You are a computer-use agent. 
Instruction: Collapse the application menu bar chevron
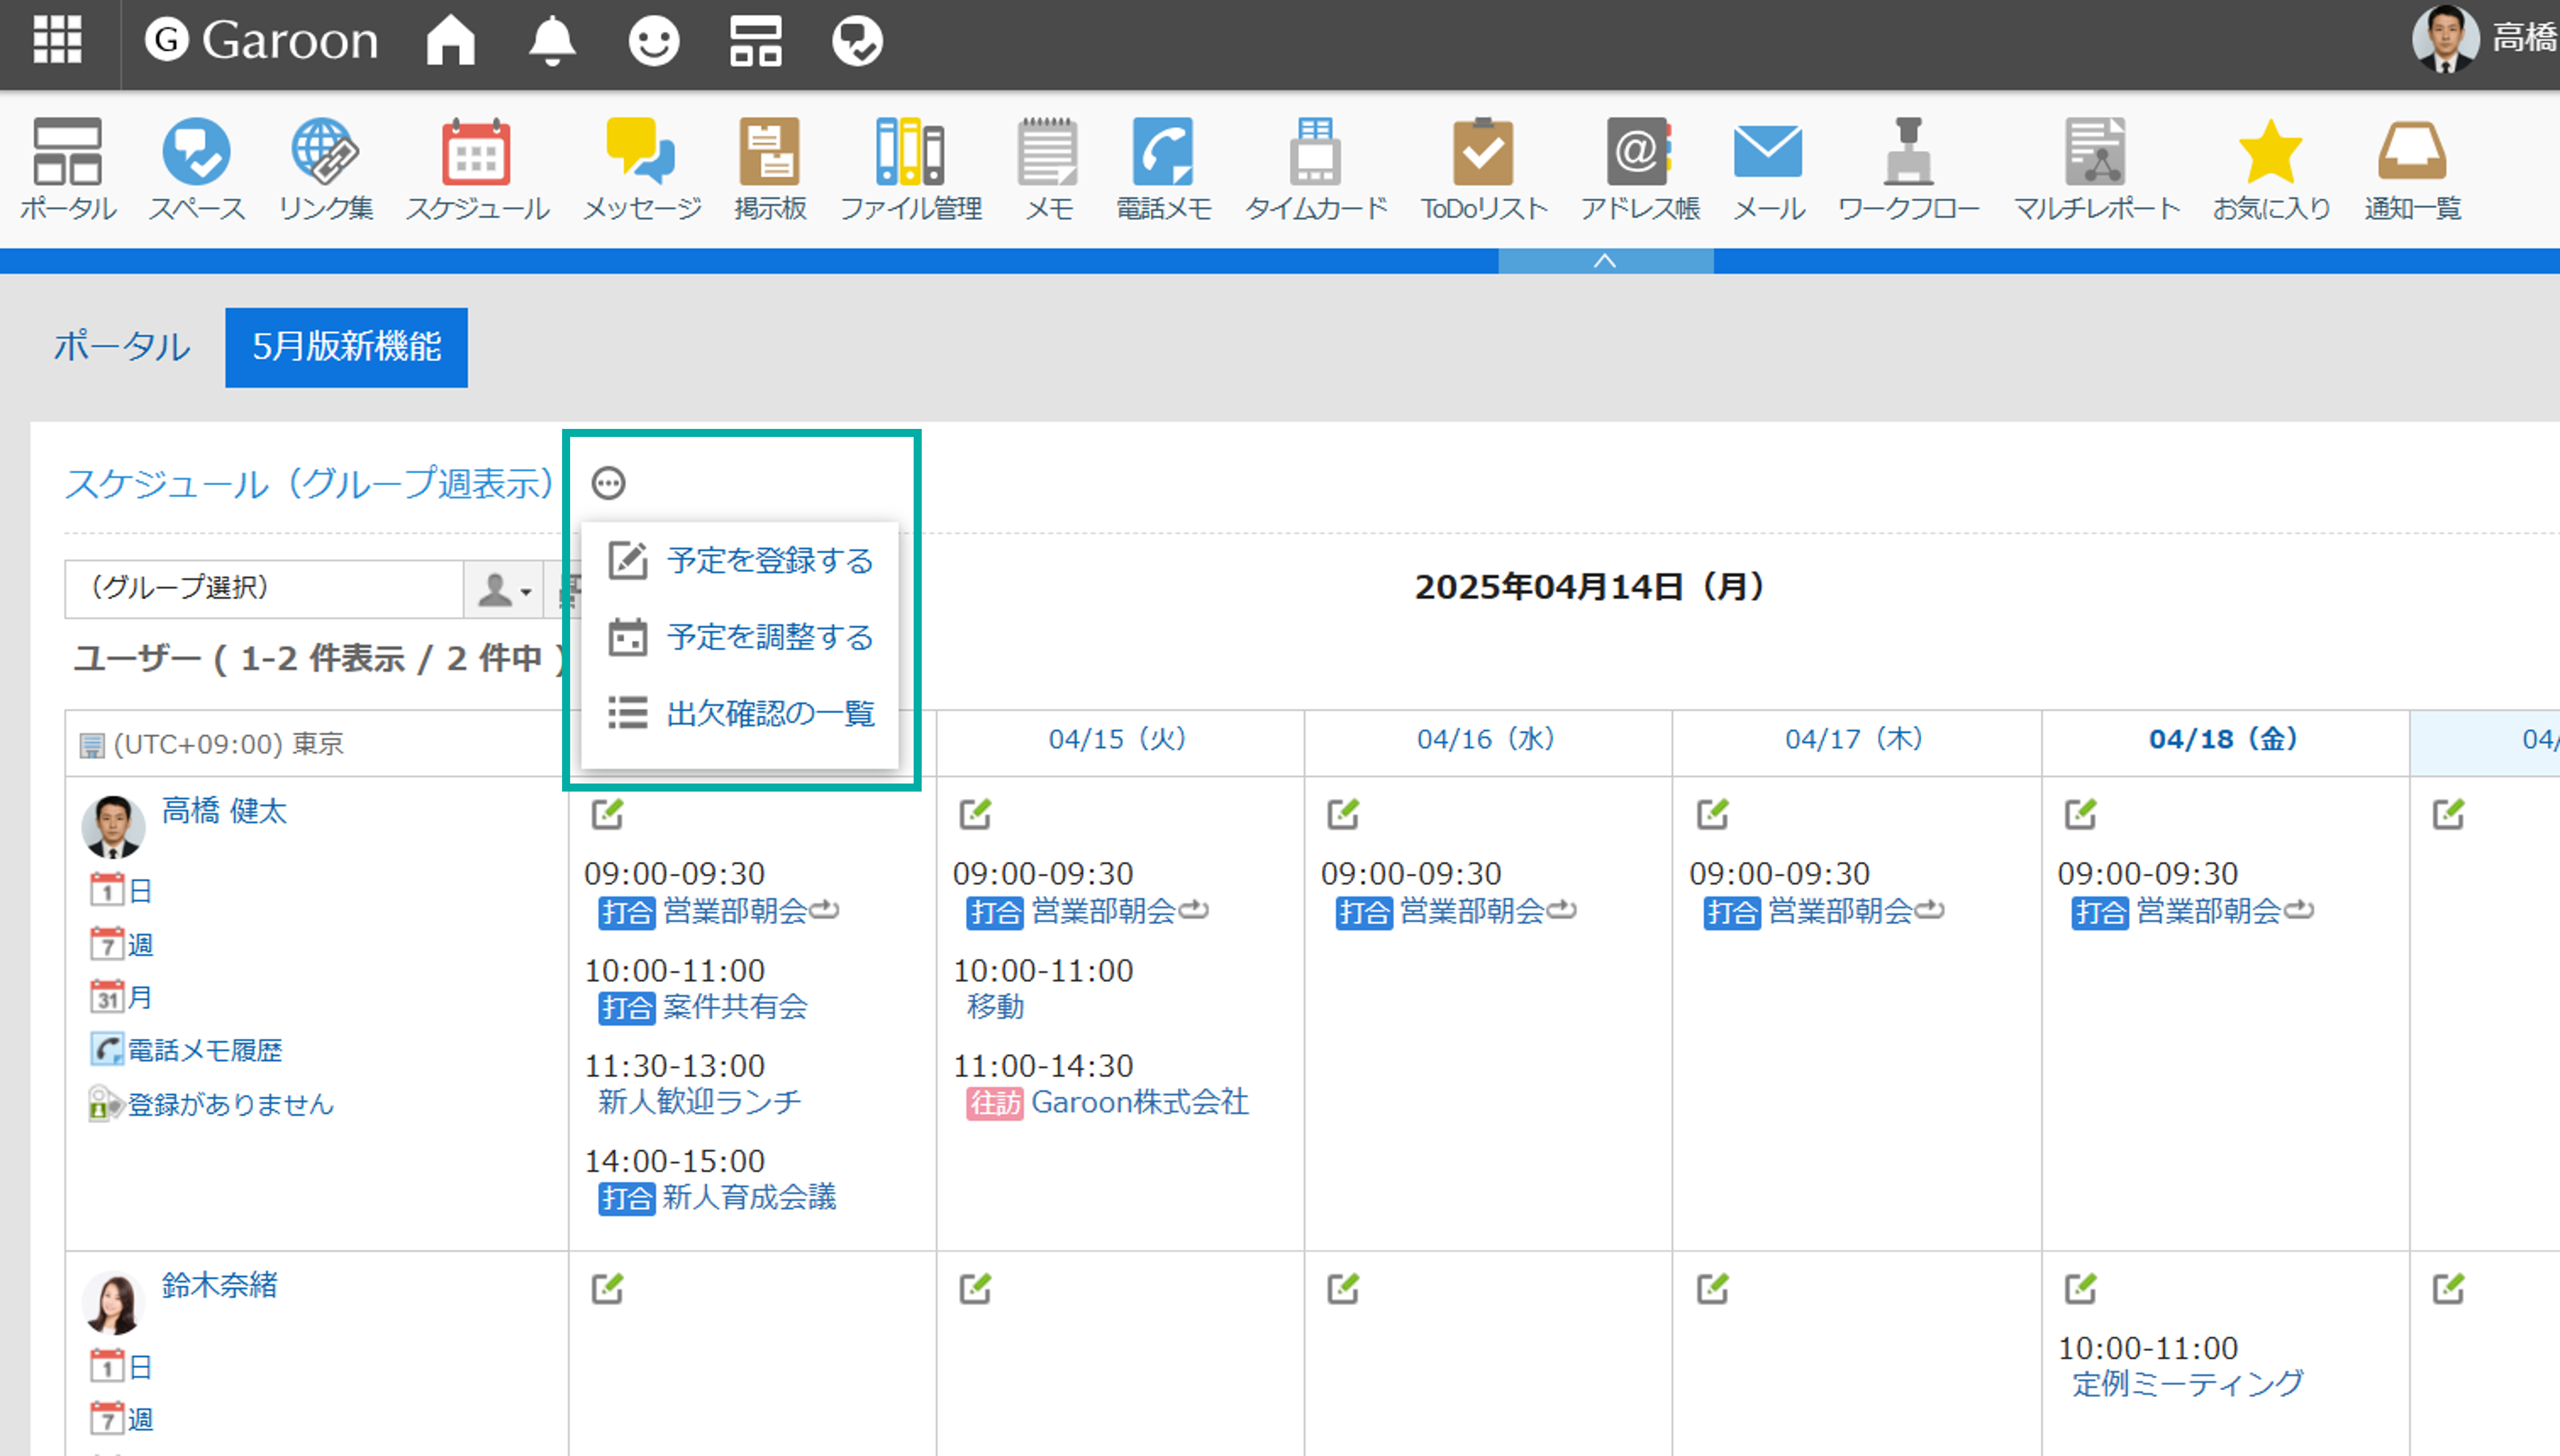tap(1605, 261)
